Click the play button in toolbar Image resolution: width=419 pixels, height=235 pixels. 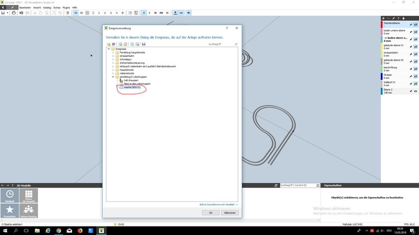(150, 13)
